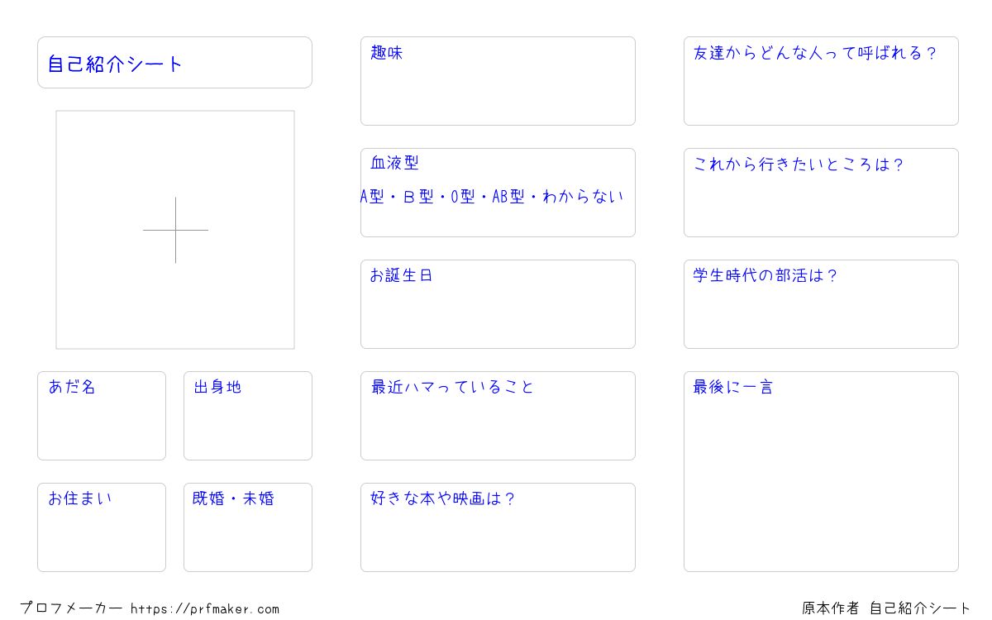Choose the わからない blood type option
The image size is (992, 620).
pos(583,197)
